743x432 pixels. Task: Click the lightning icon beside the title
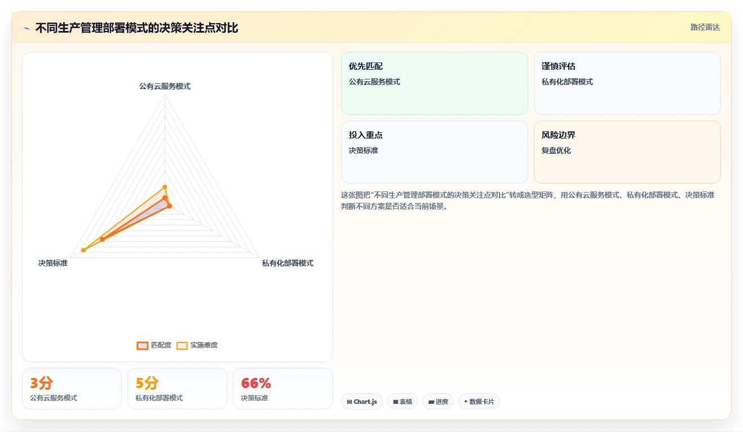(x=26, y=28)
